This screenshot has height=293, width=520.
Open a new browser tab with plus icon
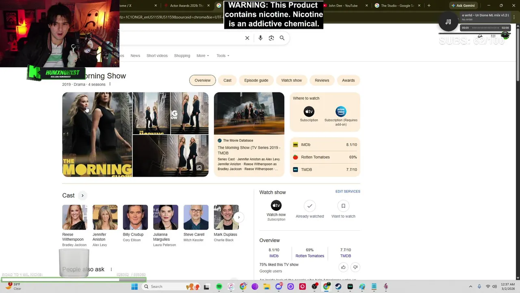click(x=429, y=6)
